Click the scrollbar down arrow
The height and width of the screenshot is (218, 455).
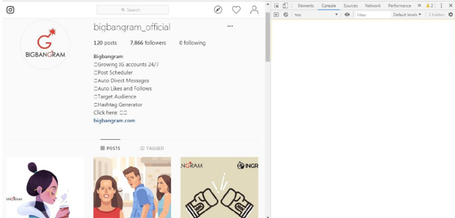[x=268, y=216]
